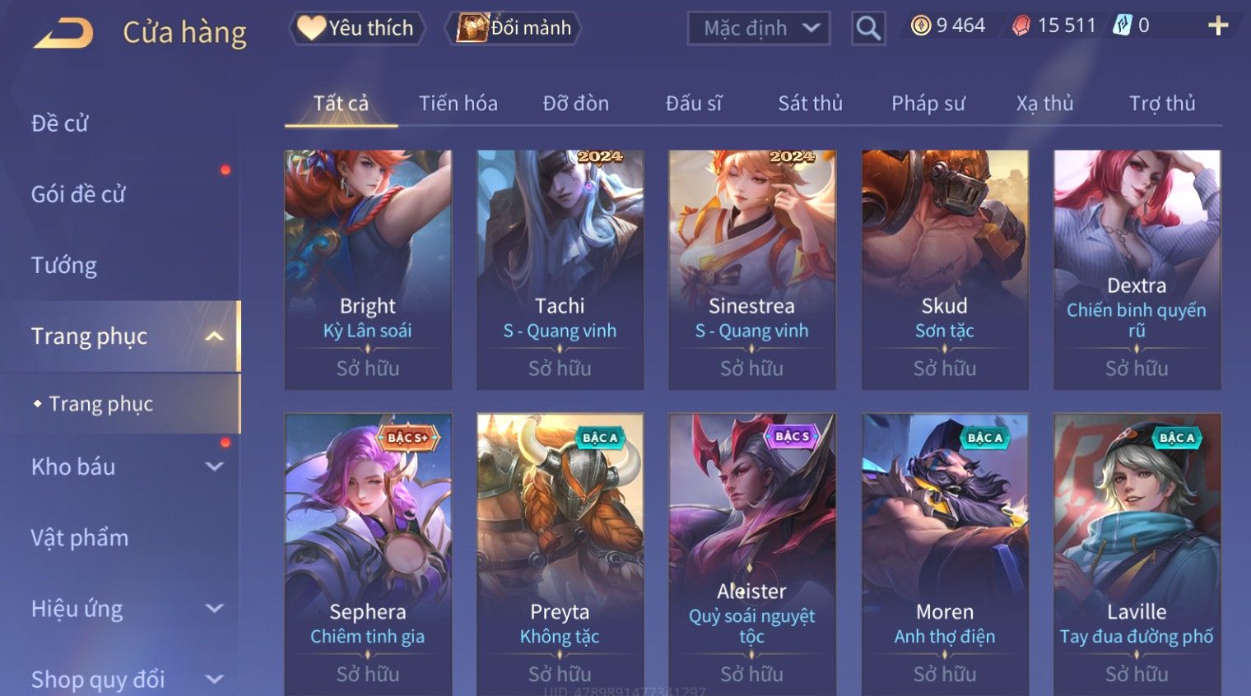This screenshot has height=696, width=1251.
Task: Open Yêu thích favorites heart button
Action: tap(356, 28)
